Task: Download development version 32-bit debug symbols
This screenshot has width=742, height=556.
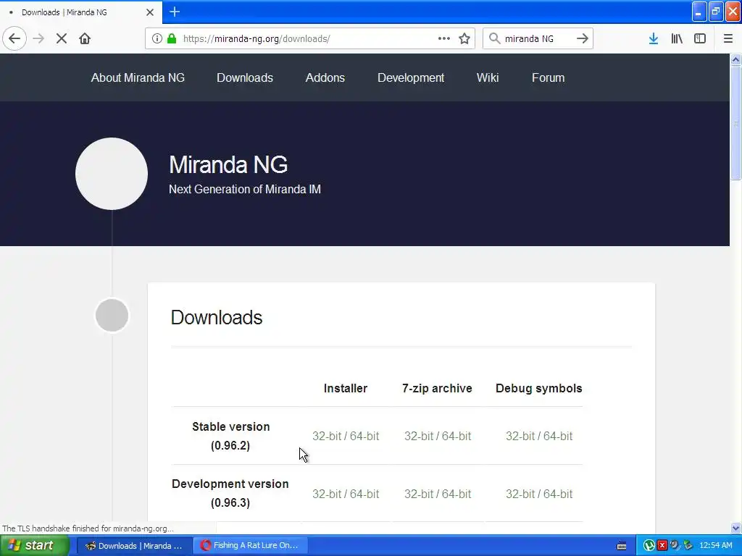Action: pos(520,494)
